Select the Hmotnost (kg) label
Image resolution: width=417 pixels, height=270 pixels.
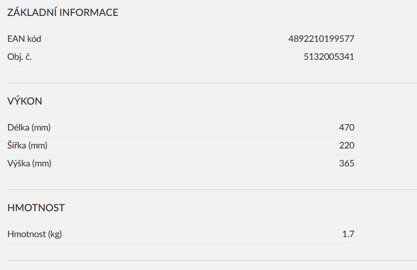34,234
